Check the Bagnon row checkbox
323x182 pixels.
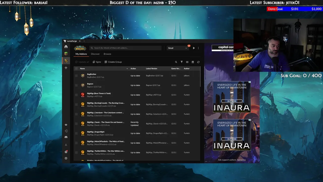point(76,85)
